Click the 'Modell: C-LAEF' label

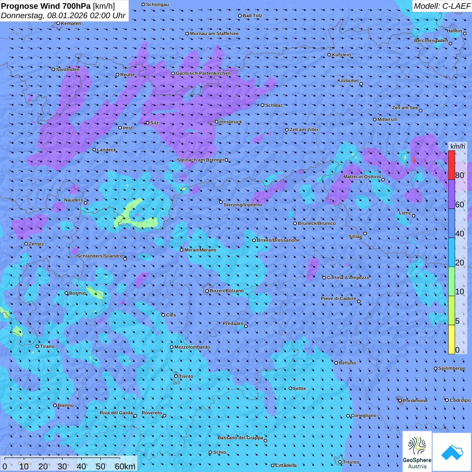click(442, 6)
